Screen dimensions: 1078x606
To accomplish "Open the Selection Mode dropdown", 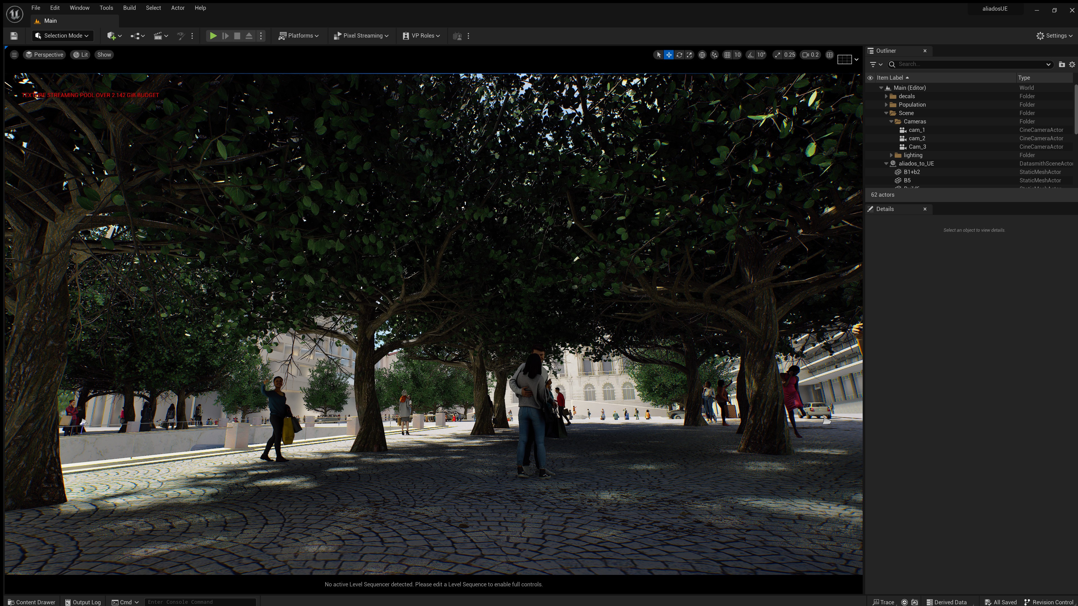I will point(62,36).
